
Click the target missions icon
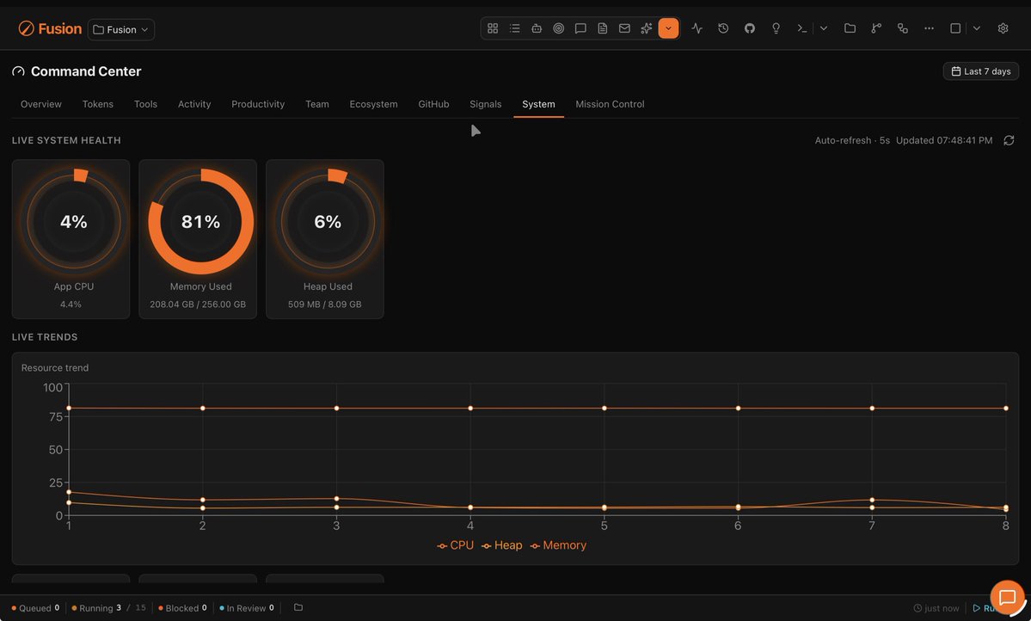558,28
